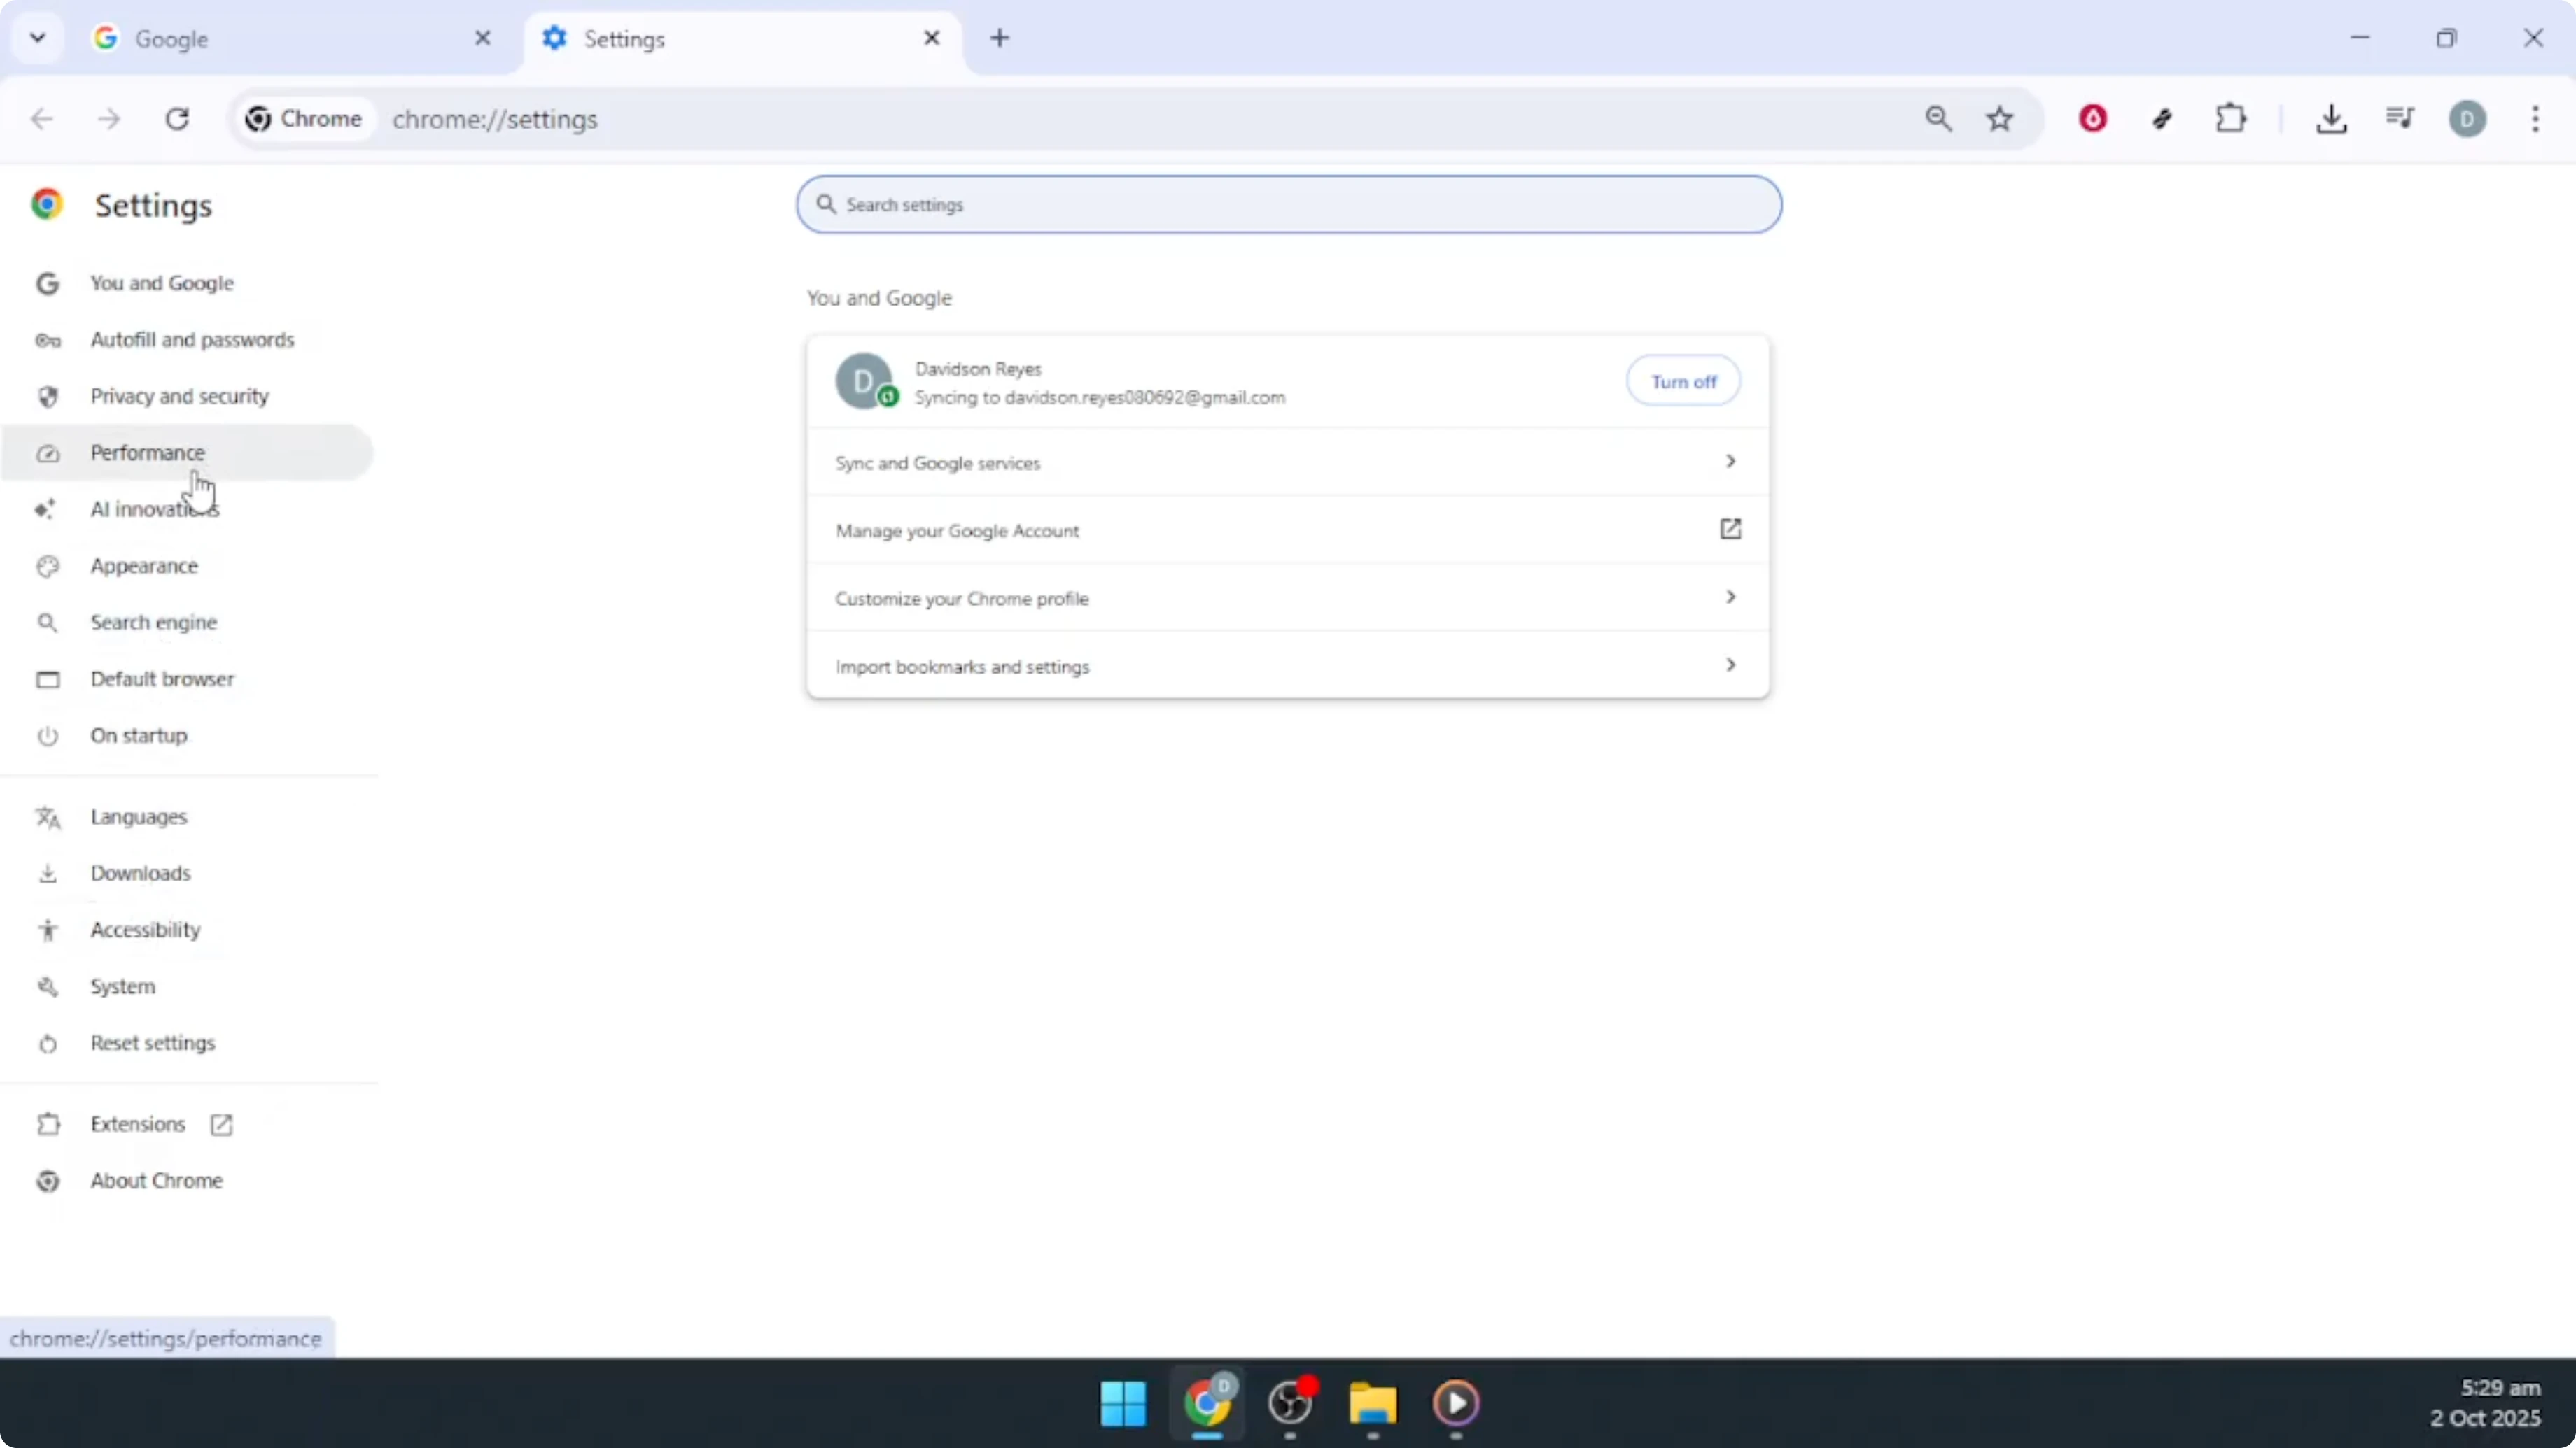
Task: Reload the page with the refresh icon
Action: (178, 119)
